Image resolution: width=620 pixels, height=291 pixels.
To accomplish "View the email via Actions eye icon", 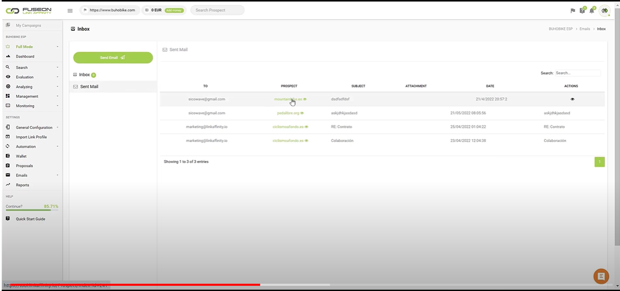I will [572, 99].
